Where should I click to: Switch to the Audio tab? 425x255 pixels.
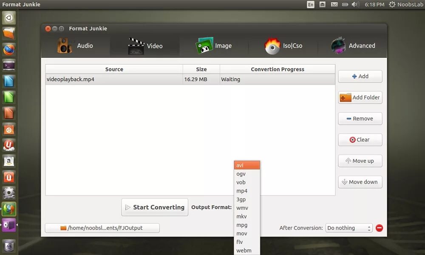pos(75,46)
